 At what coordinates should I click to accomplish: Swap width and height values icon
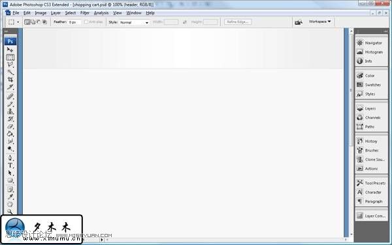coord(184,22)
